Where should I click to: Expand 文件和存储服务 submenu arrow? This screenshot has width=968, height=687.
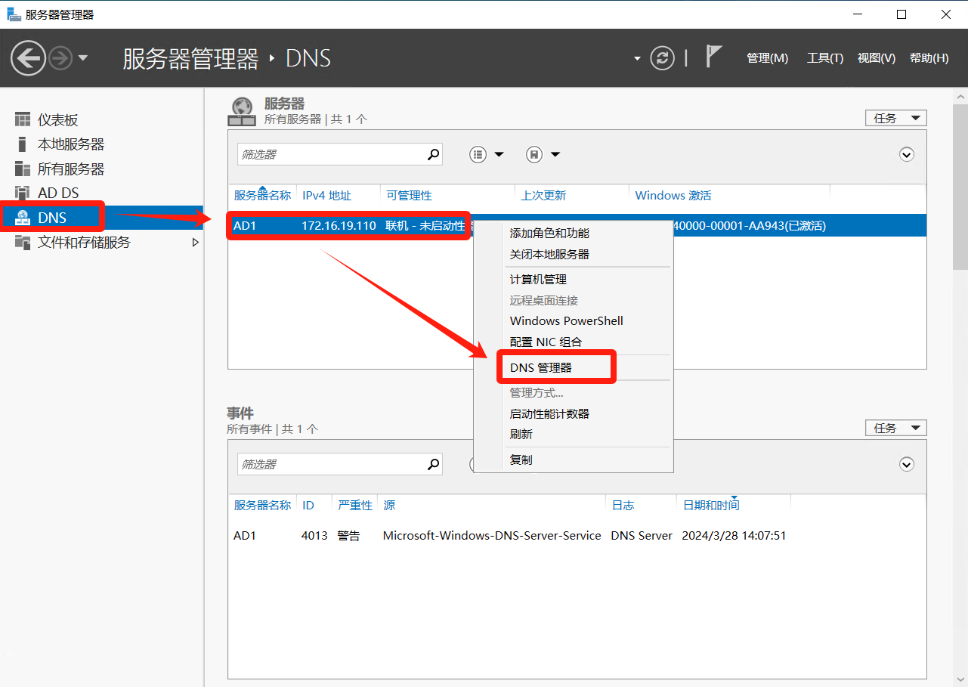[195, 243]
